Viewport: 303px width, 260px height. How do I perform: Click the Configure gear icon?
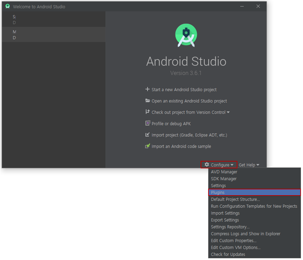click(207, 164)
